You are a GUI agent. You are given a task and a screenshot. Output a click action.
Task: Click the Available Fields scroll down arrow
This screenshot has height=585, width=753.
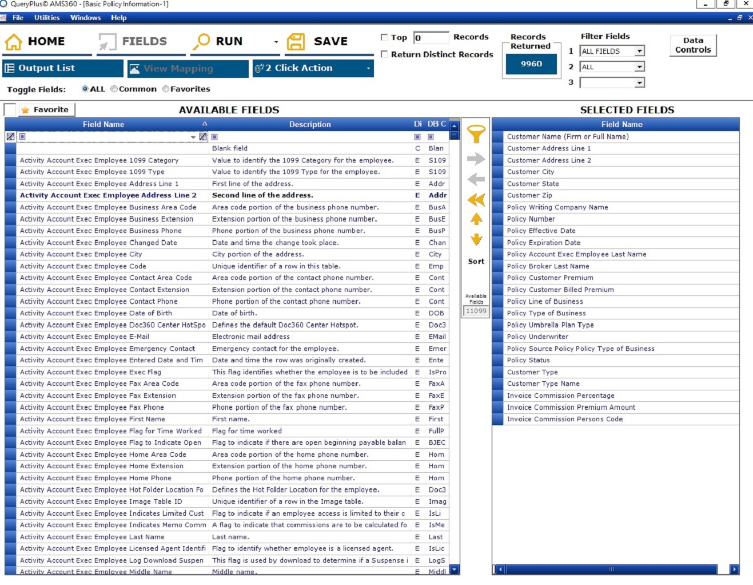pyautogui.click(x=455, y=570)
